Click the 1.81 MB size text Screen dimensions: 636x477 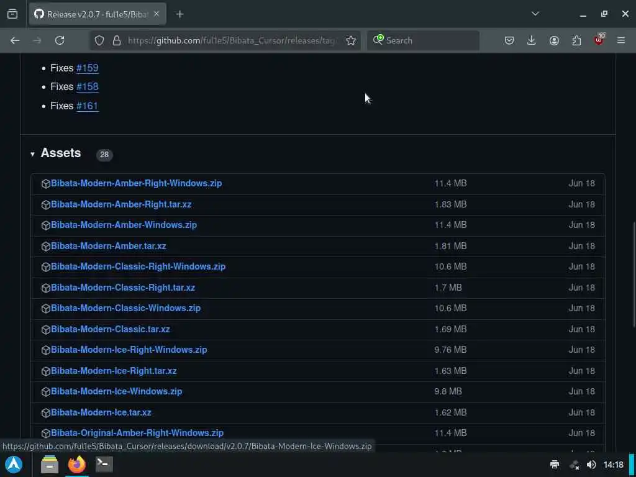[450, 246]
